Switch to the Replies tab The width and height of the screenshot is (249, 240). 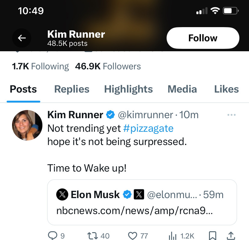[x=72, y=89]
